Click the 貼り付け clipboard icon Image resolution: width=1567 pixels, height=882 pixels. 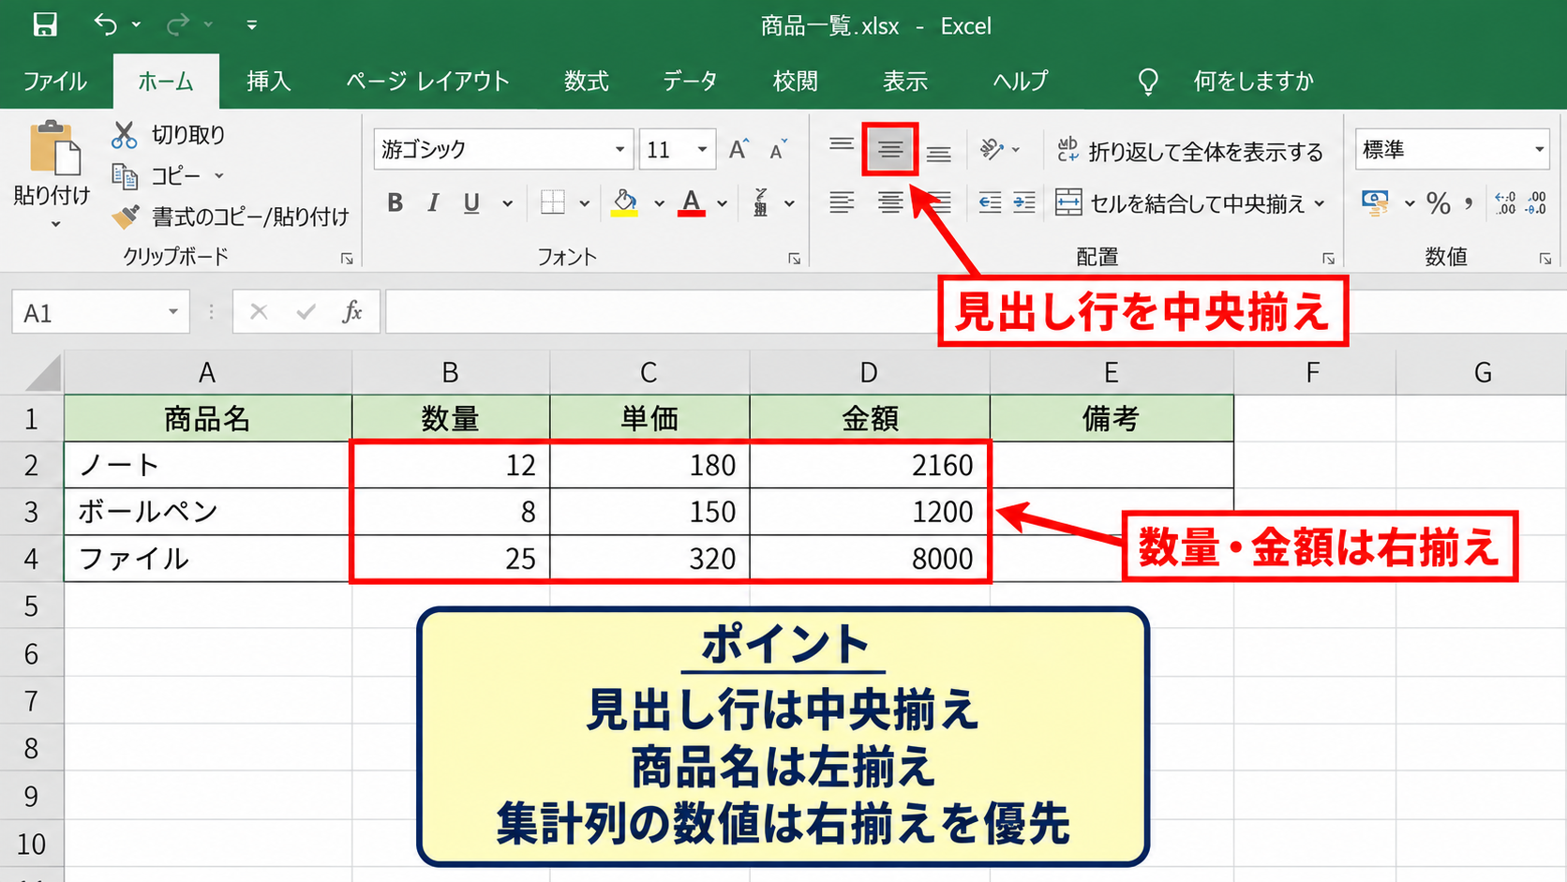pos(54,148)
